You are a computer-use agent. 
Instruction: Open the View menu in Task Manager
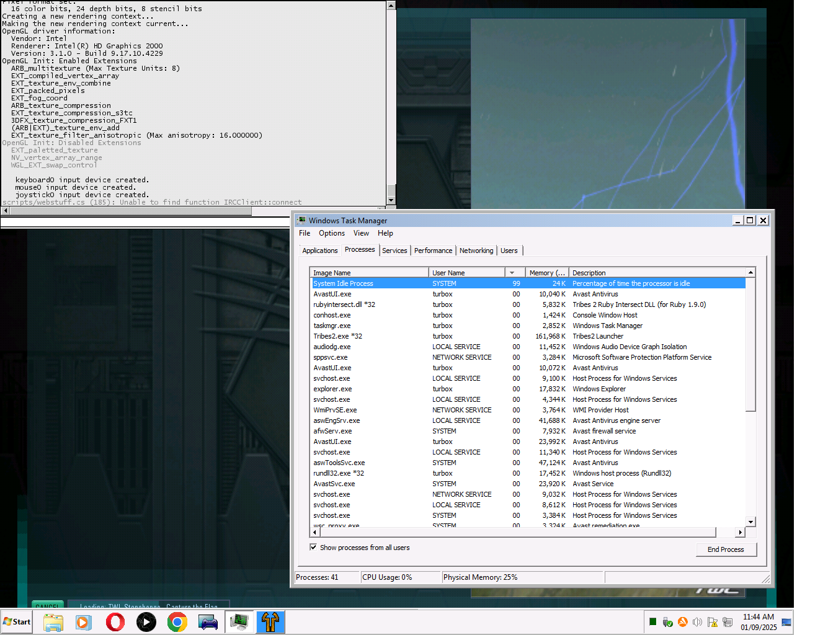[x=361, y=233]
